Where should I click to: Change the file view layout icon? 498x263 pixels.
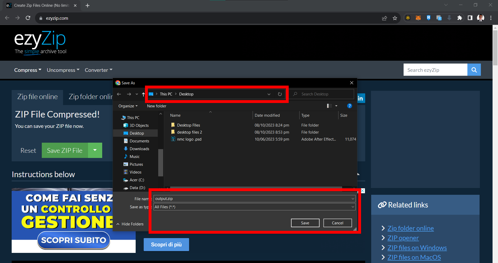(x=329, y=106)
